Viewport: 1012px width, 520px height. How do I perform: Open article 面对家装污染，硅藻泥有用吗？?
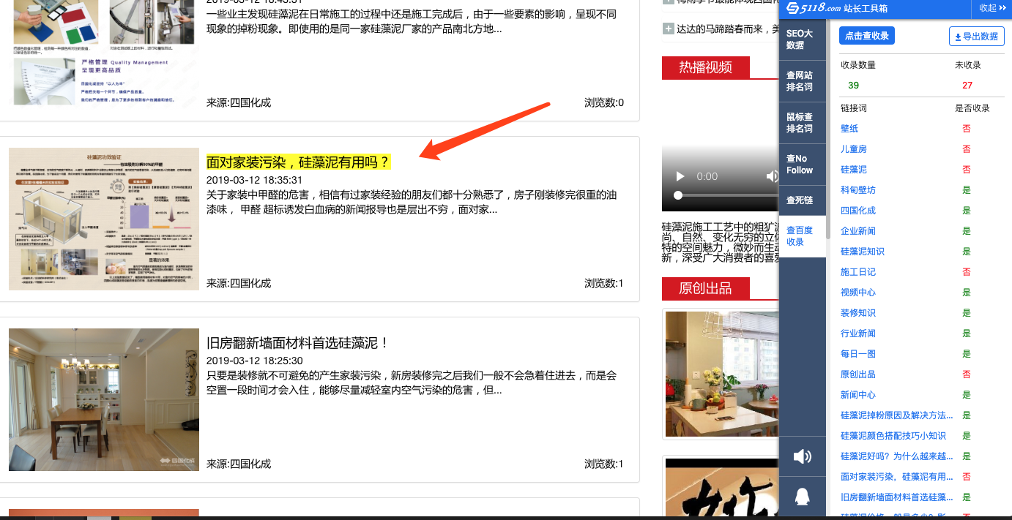[x=298, y=162]
